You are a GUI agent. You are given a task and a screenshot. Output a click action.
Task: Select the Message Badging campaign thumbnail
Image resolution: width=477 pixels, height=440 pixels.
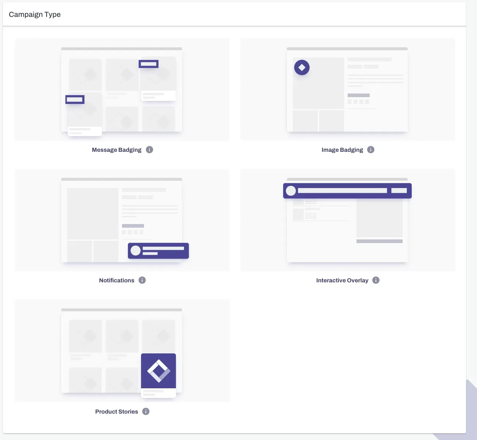pyautogui.click(x=122, y=89)
